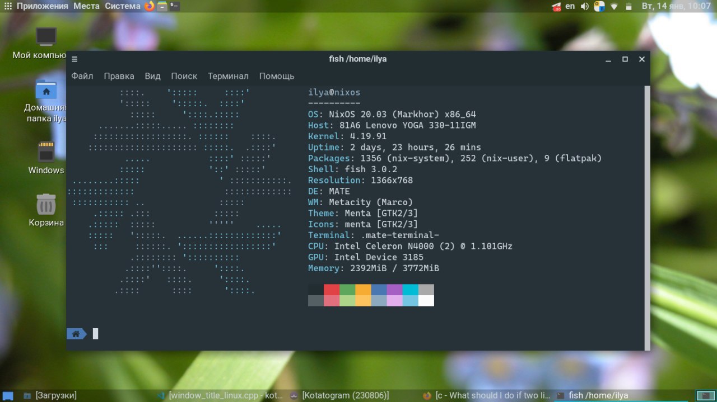The width and height of the screenshot is (717, 402).
Task: Switch to Kotatogram (230806) taskbar window
Action: click(354, 395)
